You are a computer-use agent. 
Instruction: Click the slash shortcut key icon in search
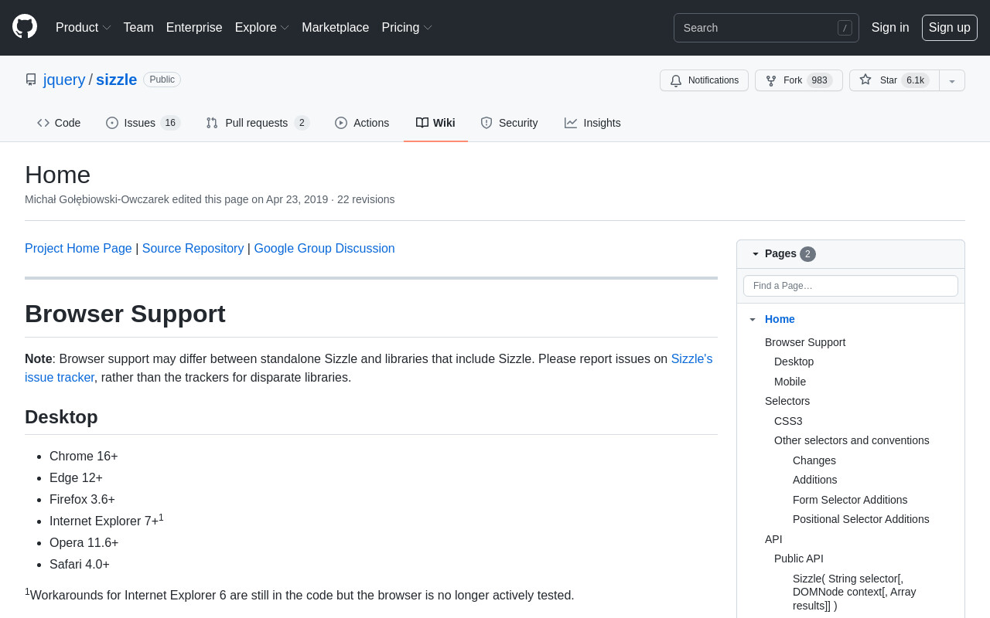[x=845, y=28]
